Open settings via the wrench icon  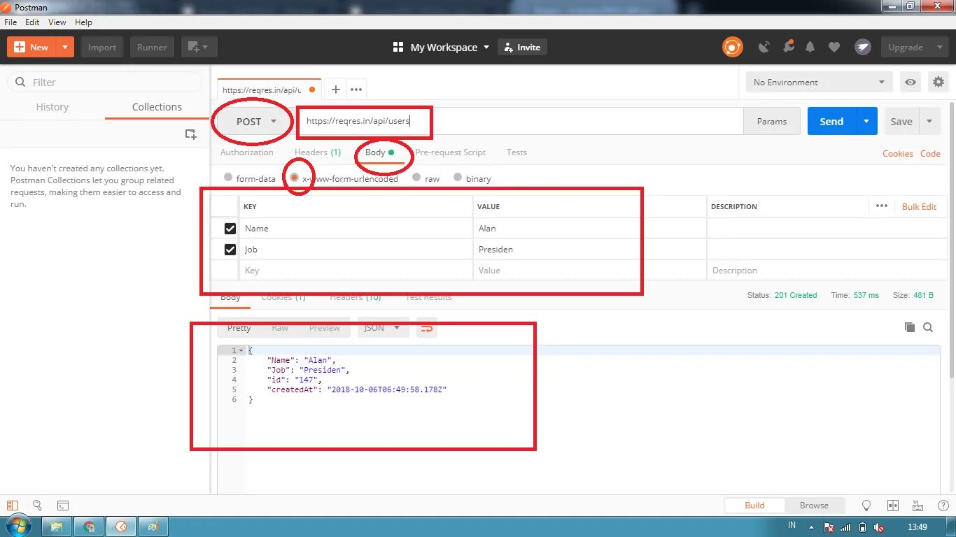pyautogui.click(x=788, y=47)
